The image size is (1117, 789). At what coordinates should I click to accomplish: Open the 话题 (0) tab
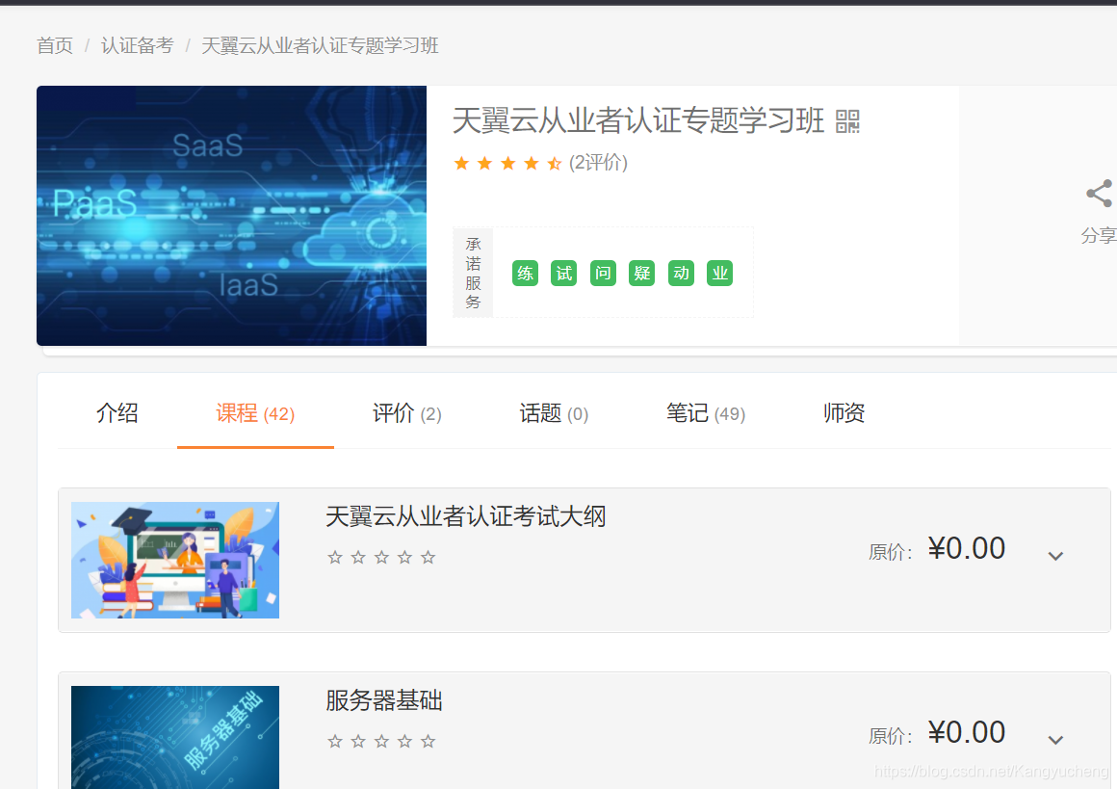coord(554,413)
